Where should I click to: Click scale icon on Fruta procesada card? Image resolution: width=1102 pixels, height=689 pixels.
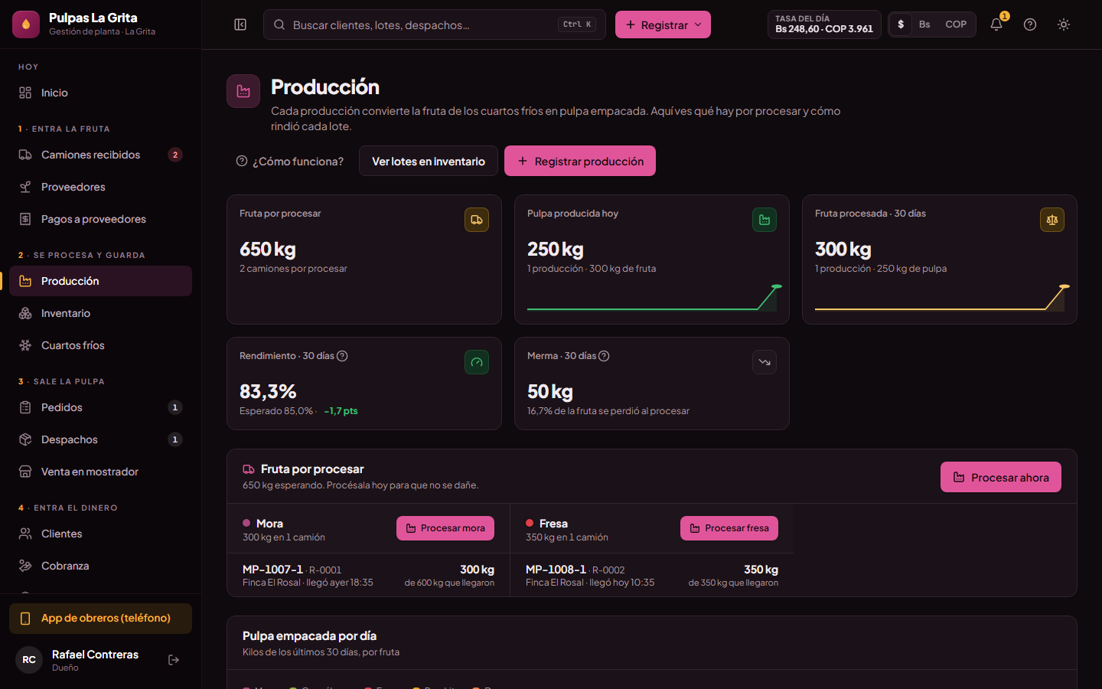[x=1052, y=220]
